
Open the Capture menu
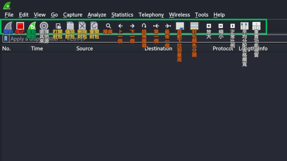pyautogui.click(x=73, y=15)
